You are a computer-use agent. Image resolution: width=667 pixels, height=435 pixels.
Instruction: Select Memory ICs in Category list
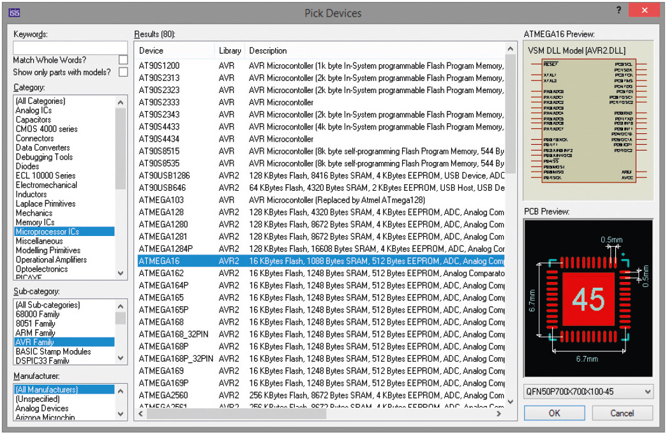click(x=36, y=223)
